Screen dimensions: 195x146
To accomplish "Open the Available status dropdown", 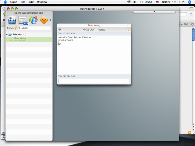I will pos(35,28).
